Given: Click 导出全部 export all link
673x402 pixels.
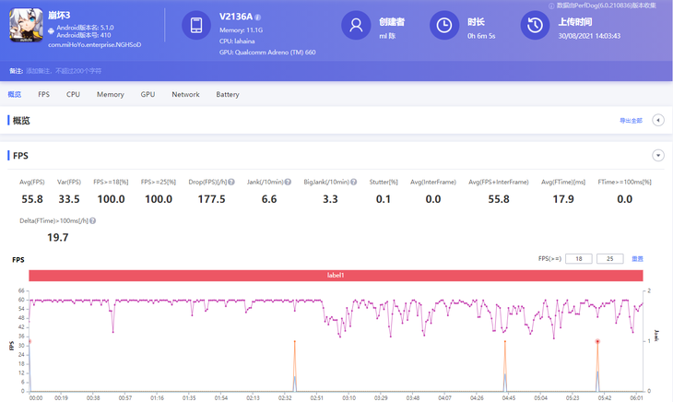Looking at the screenshot, I should (x=631, y=121).
